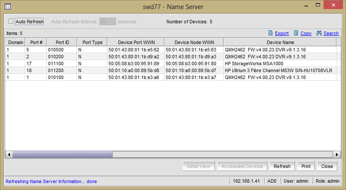The width and height of the screenshot is (346, 190).
Task: Click the Name Server window table icon
Action: (x=8, y=6)
